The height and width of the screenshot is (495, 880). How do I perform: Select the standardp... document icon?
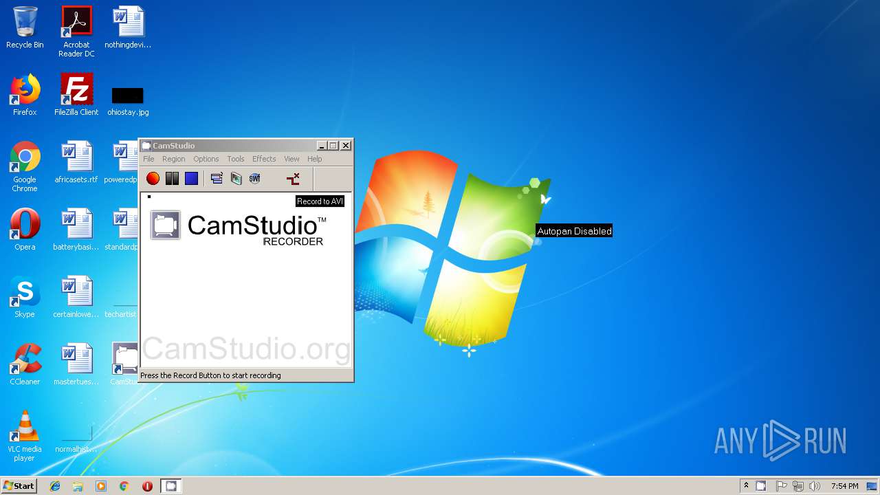click(122, 230)
